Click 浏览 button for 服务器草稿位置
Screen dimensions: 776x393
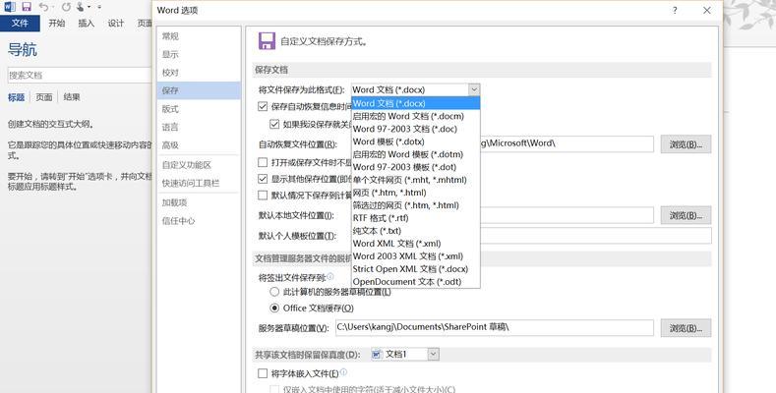686,328
